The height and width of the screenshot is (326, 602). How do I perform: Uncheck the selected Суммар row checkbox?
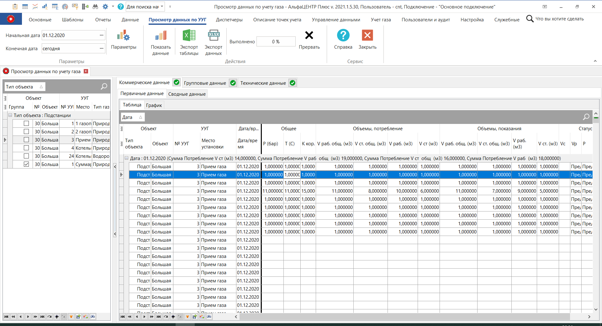(26, 164)
